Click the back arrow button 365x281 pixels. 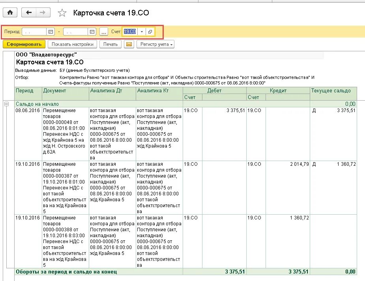click(x=29, y=13)
